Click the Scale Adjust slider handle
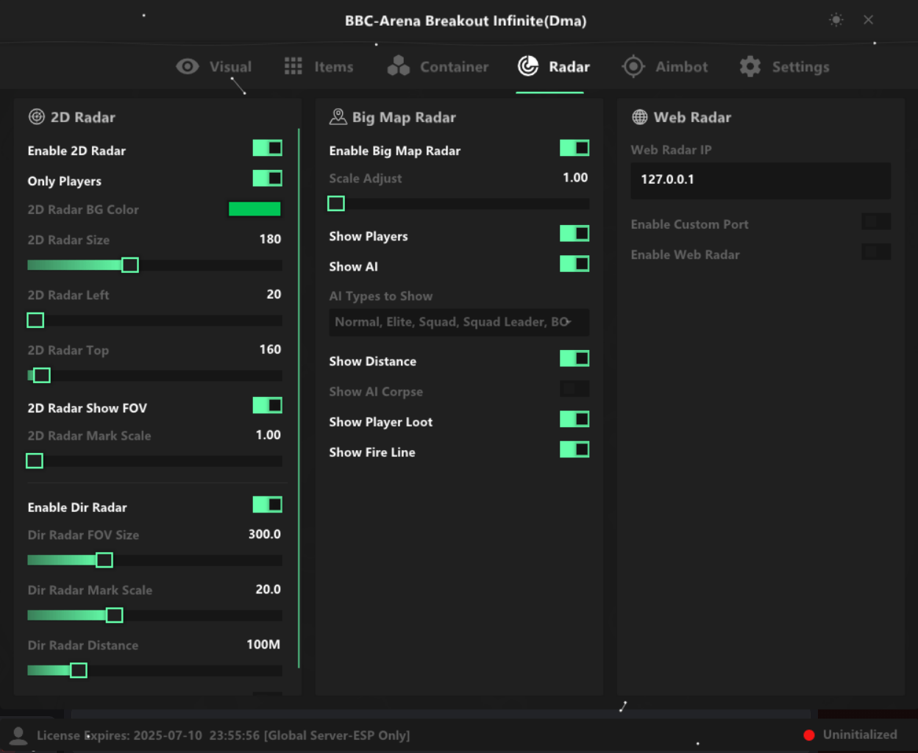This screenshot has height=753, width=918. point(336,204)
